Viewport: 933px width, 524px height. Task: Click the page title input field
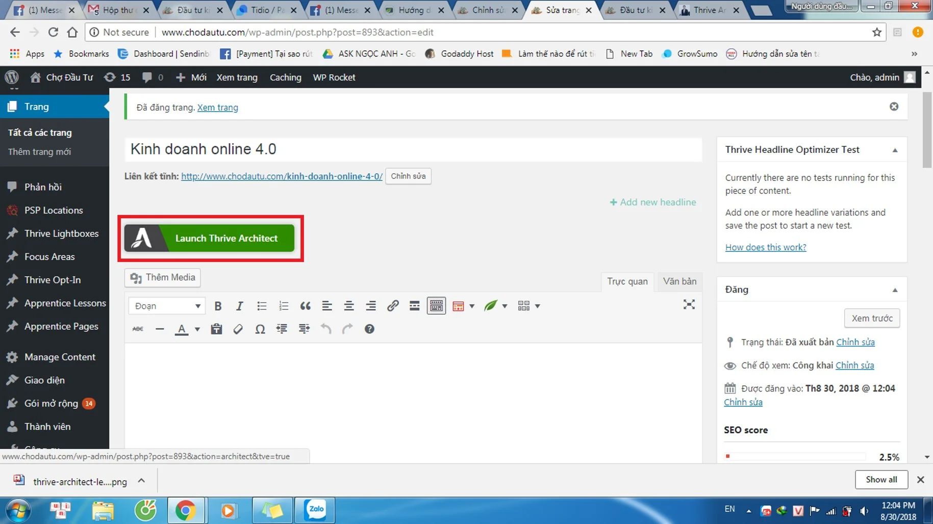(x=413, y=149)
